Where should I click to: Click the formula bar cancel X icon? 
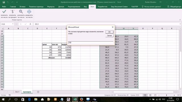(21, 24)
